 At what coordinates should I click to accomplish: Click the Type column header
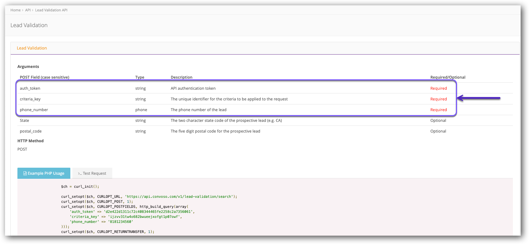140,77
